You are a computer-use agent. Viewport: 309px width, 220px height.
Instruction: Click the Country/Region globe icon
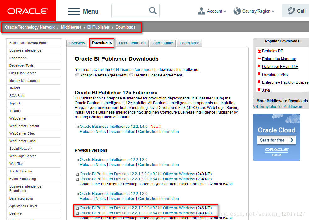(x=237, y=11)
